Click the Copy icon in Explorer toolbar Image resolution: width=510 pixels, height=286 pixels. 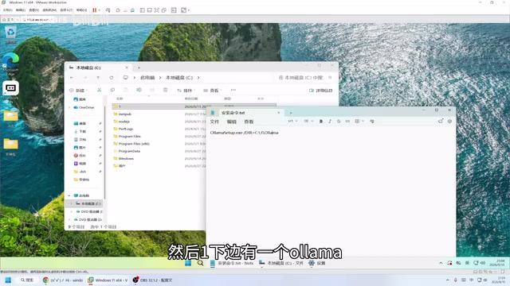point(112,90)
